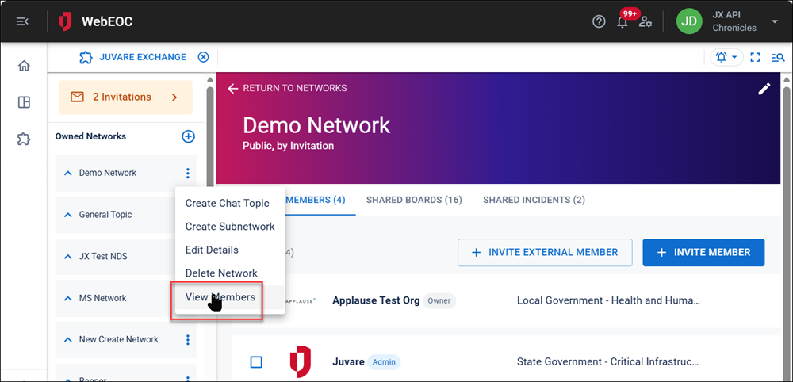Choose View Members menu item
The width and height of the screenshot is (793, 382).
coord(230,297)
